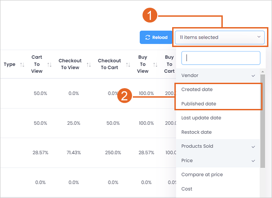Click the Buy To Cart column header
Viewport: 272px width, 198px height.
(x=169, y=64)
